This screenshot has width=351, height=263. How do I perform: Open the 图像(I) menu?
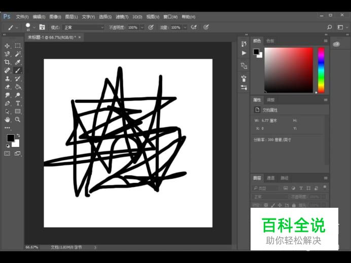[x=55, y=17]
